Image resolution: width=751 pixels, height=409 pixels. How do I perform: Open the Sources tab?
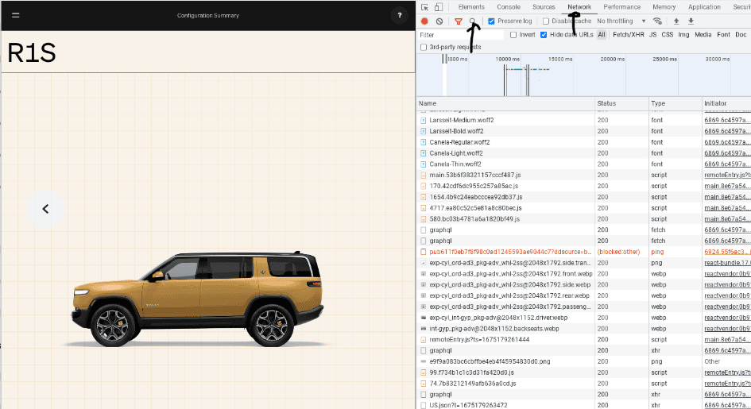(544, 7)
